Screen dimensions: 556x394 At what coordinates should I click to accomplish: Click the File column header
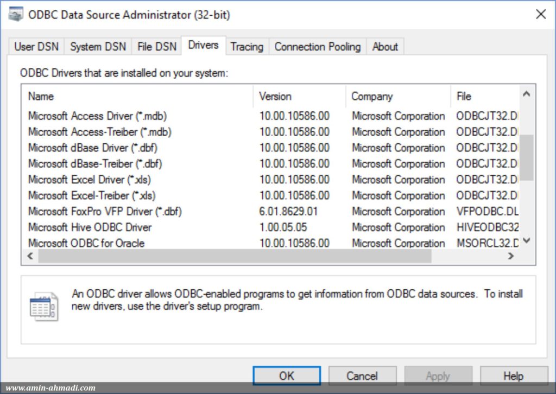[x=485, y=97]
